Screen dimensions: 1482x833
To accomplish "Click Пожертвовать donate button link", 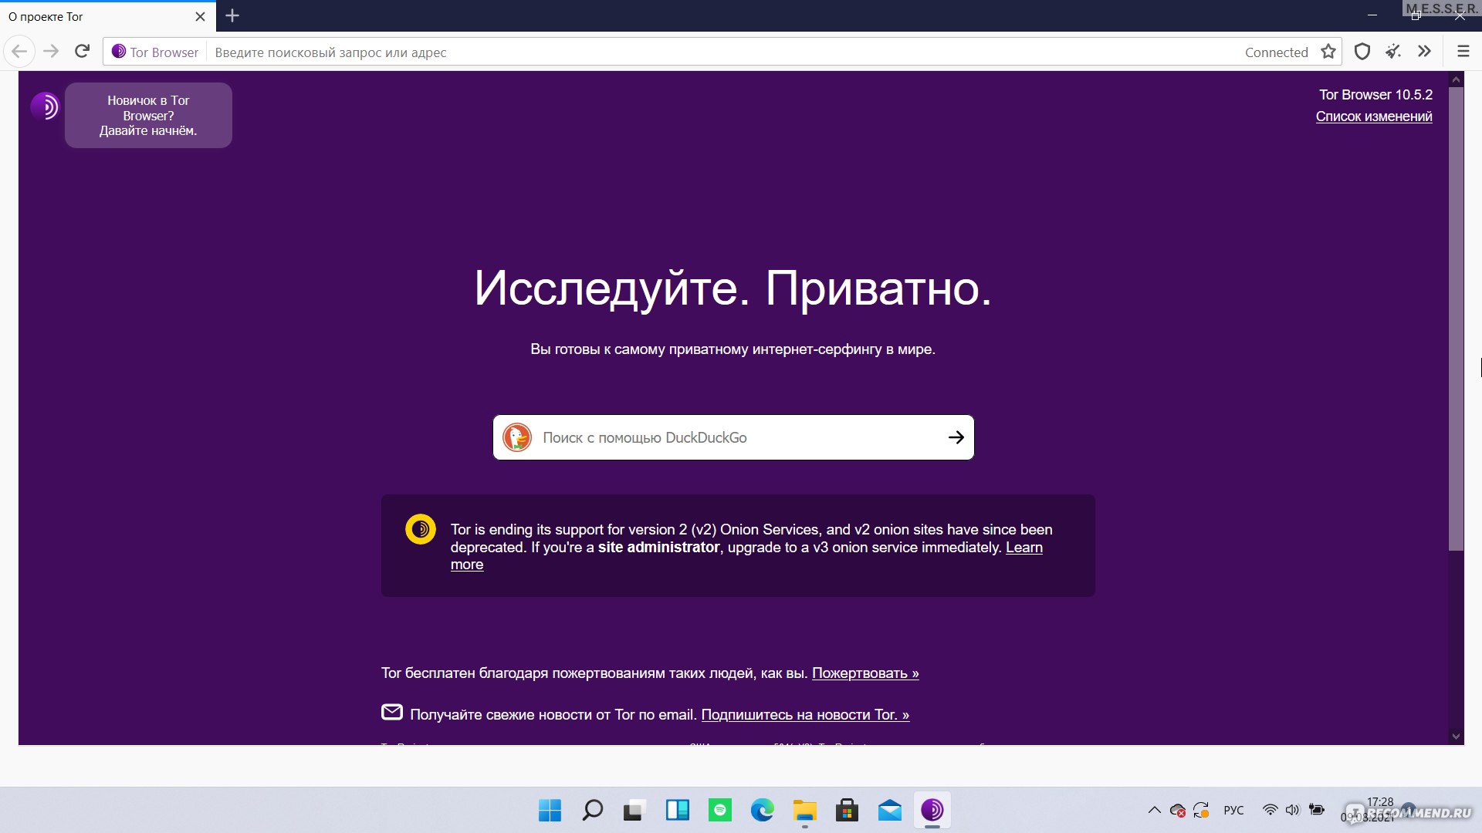I will click(x=865, y=673).
